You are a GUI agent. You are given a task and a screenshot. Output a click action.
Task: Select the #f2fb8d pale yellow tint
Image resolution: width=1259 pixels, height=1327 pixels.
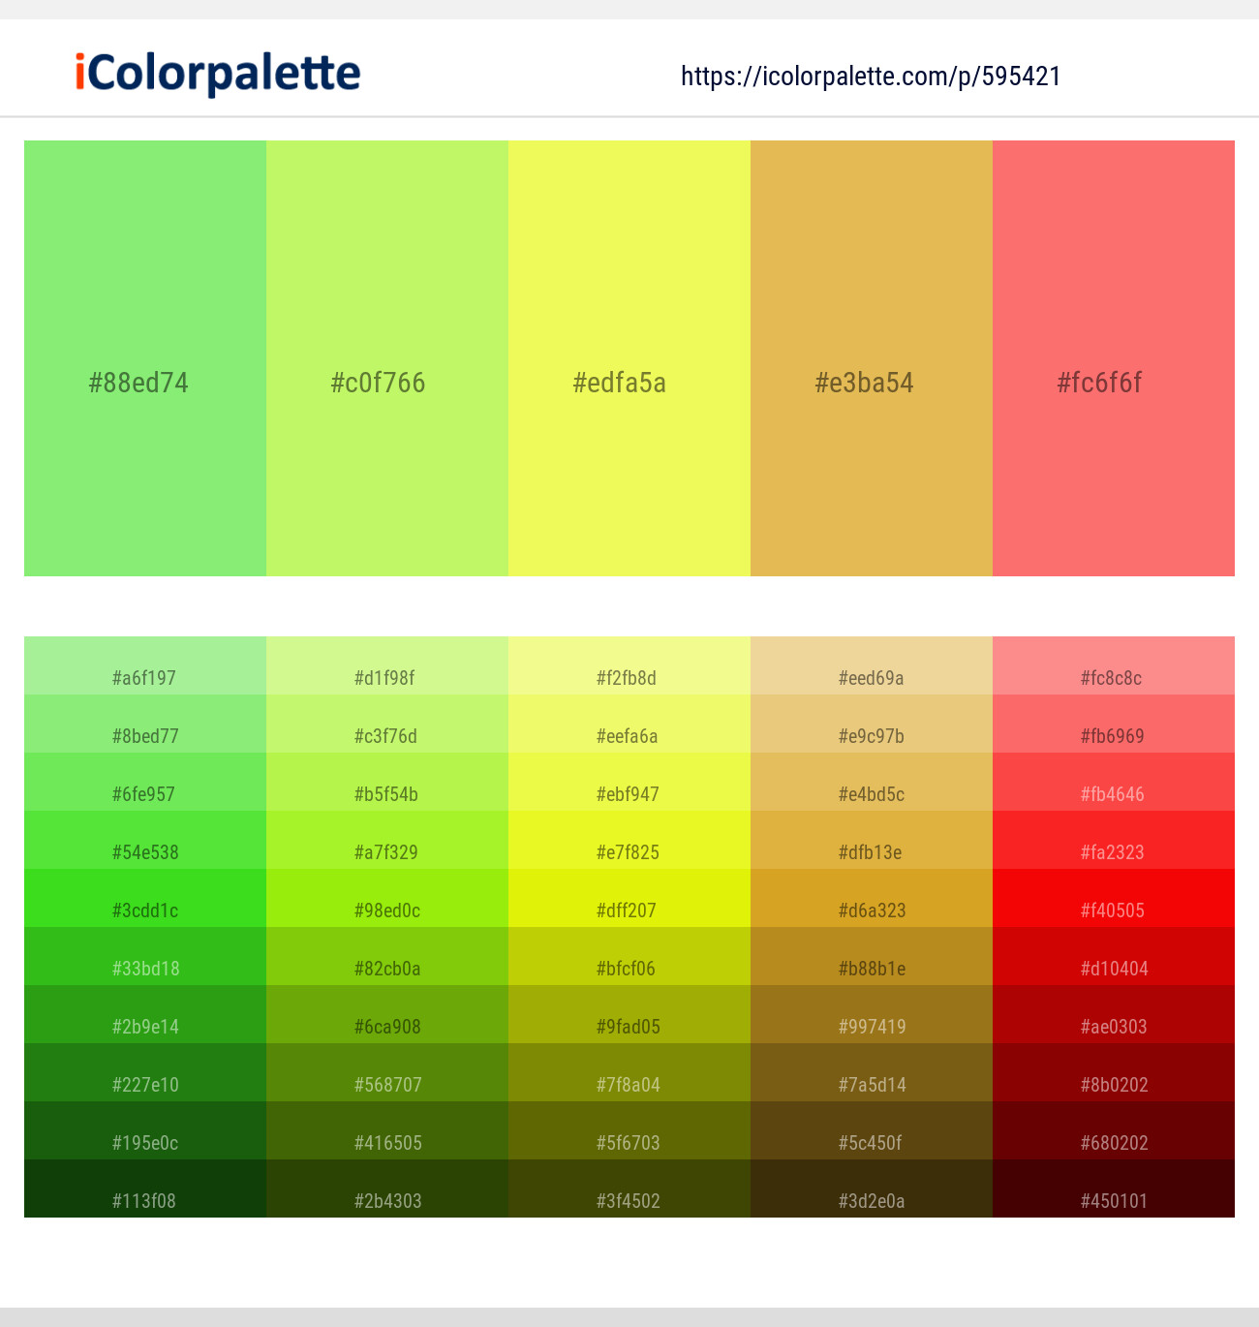coord(629,665)
